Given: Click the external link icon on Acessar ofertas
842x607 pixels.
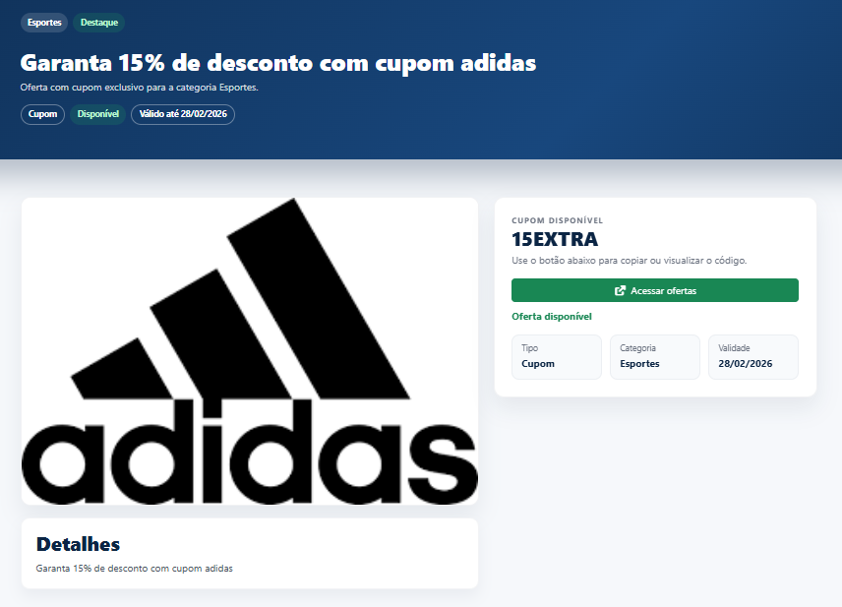Looking at the screenshot, I should 620,290.
